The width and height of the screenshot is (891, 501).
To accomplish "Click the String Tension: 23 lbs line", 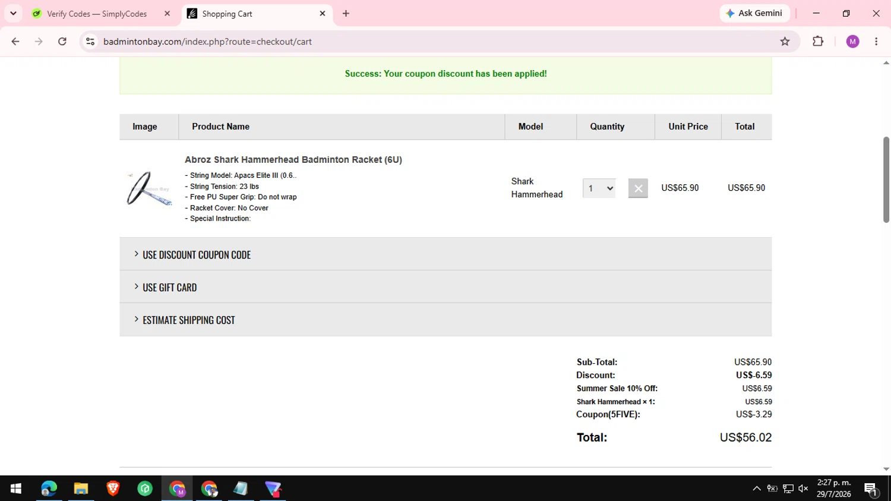I will [222, 187].
